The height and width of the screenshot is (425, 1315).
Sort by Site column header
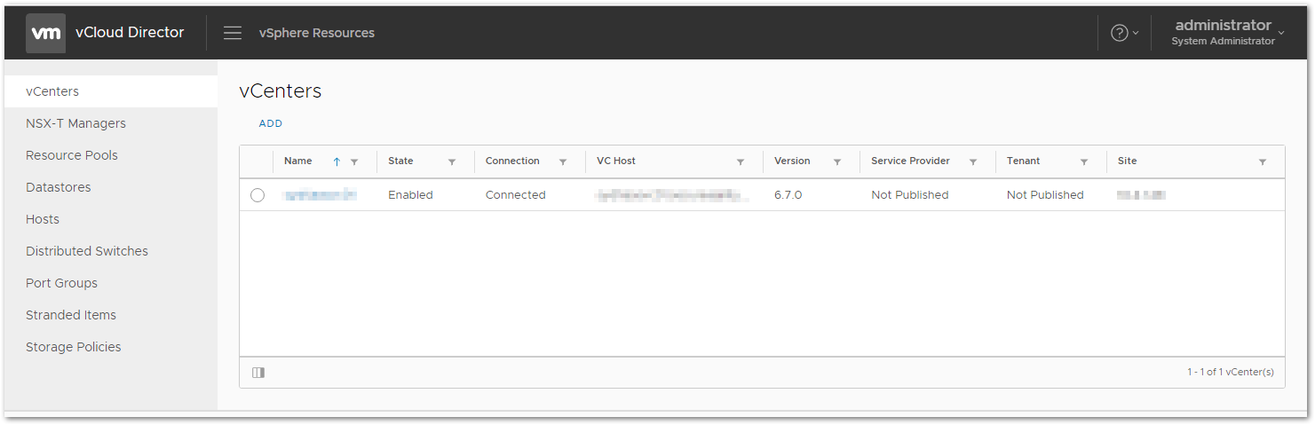point(1127,161)
